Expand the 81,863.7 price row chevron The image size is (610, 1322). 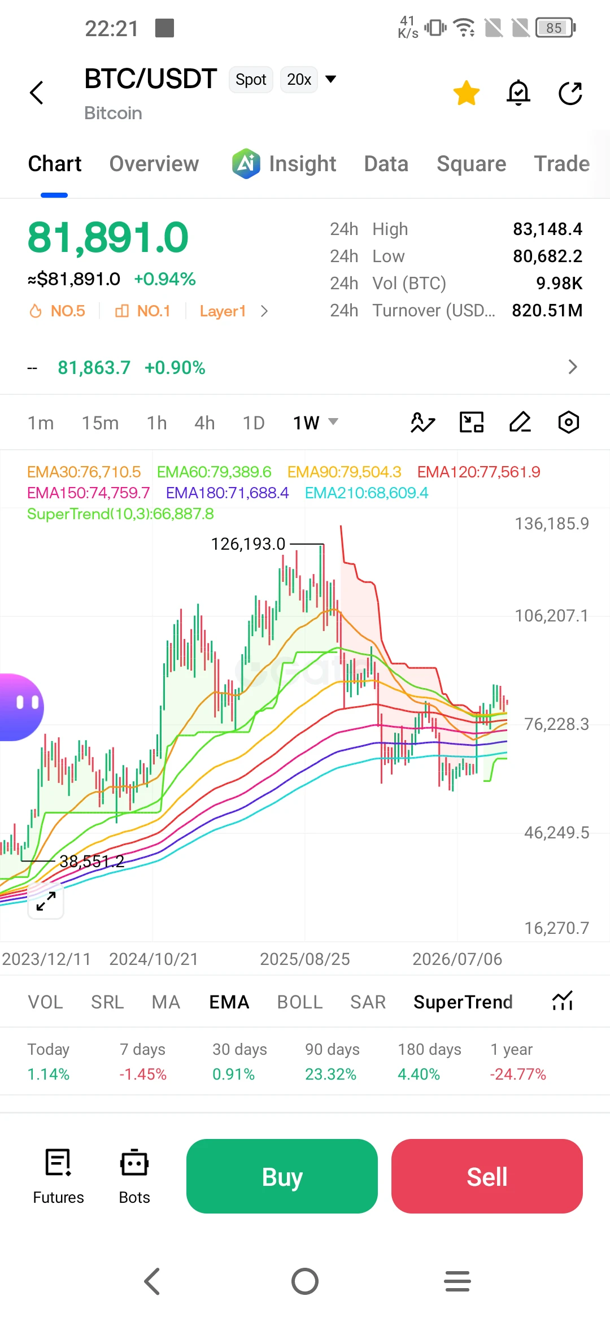[x=573, y=367]
